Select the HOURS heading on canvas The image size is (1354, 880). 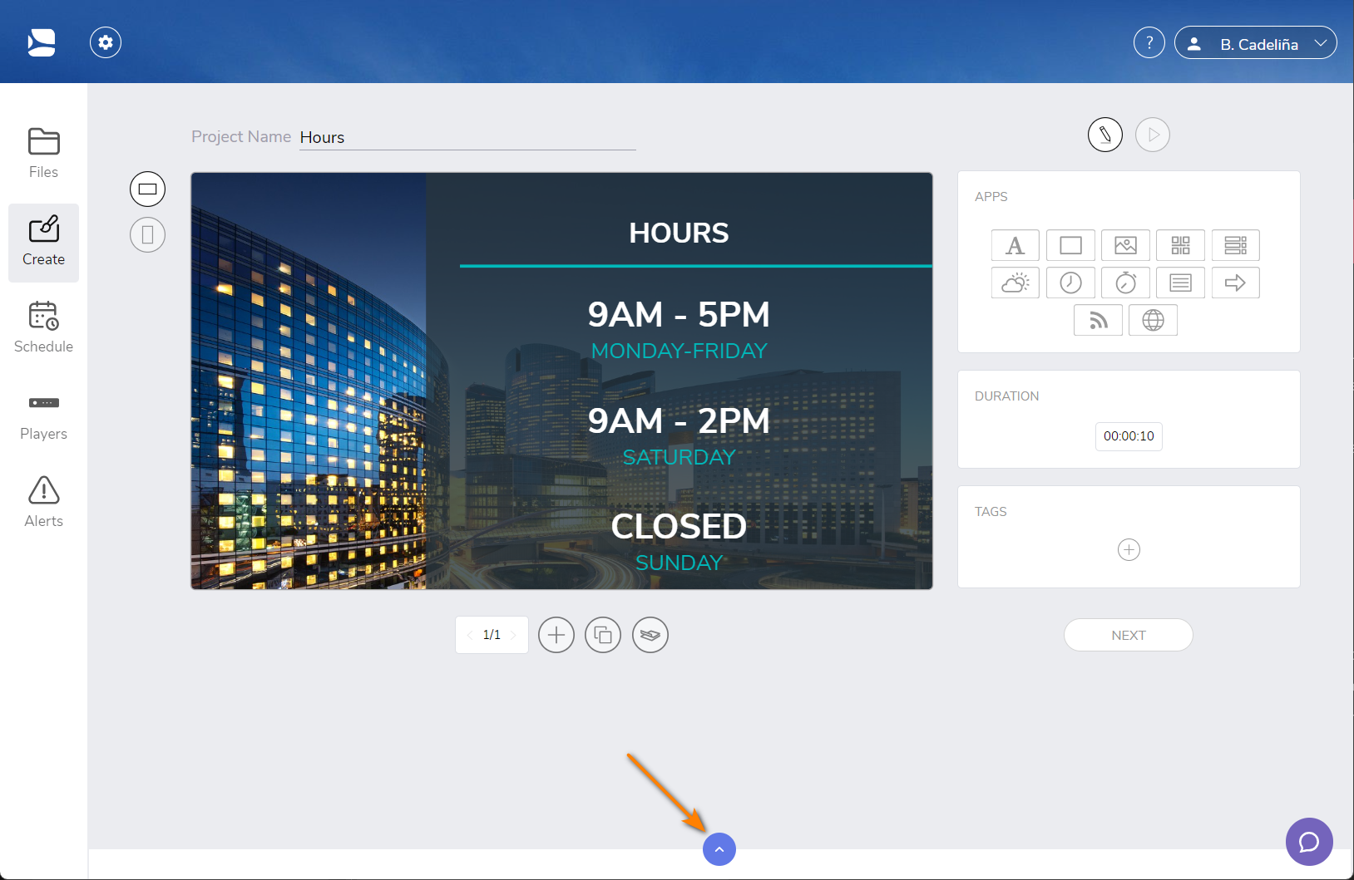(679, 234)
